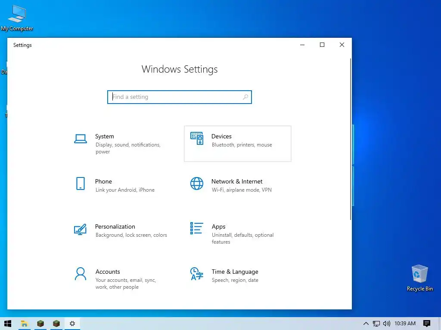Click "Wi-Fi, airplane mode, VPN" text

(x=242, y=190)
